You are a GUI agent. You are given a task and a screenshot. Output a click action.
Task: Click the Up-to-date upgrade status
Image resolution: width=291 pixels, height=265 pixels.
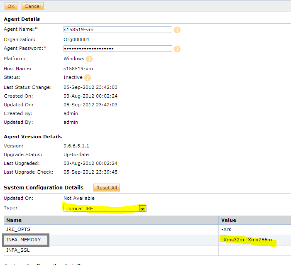(x=76, y=155)
